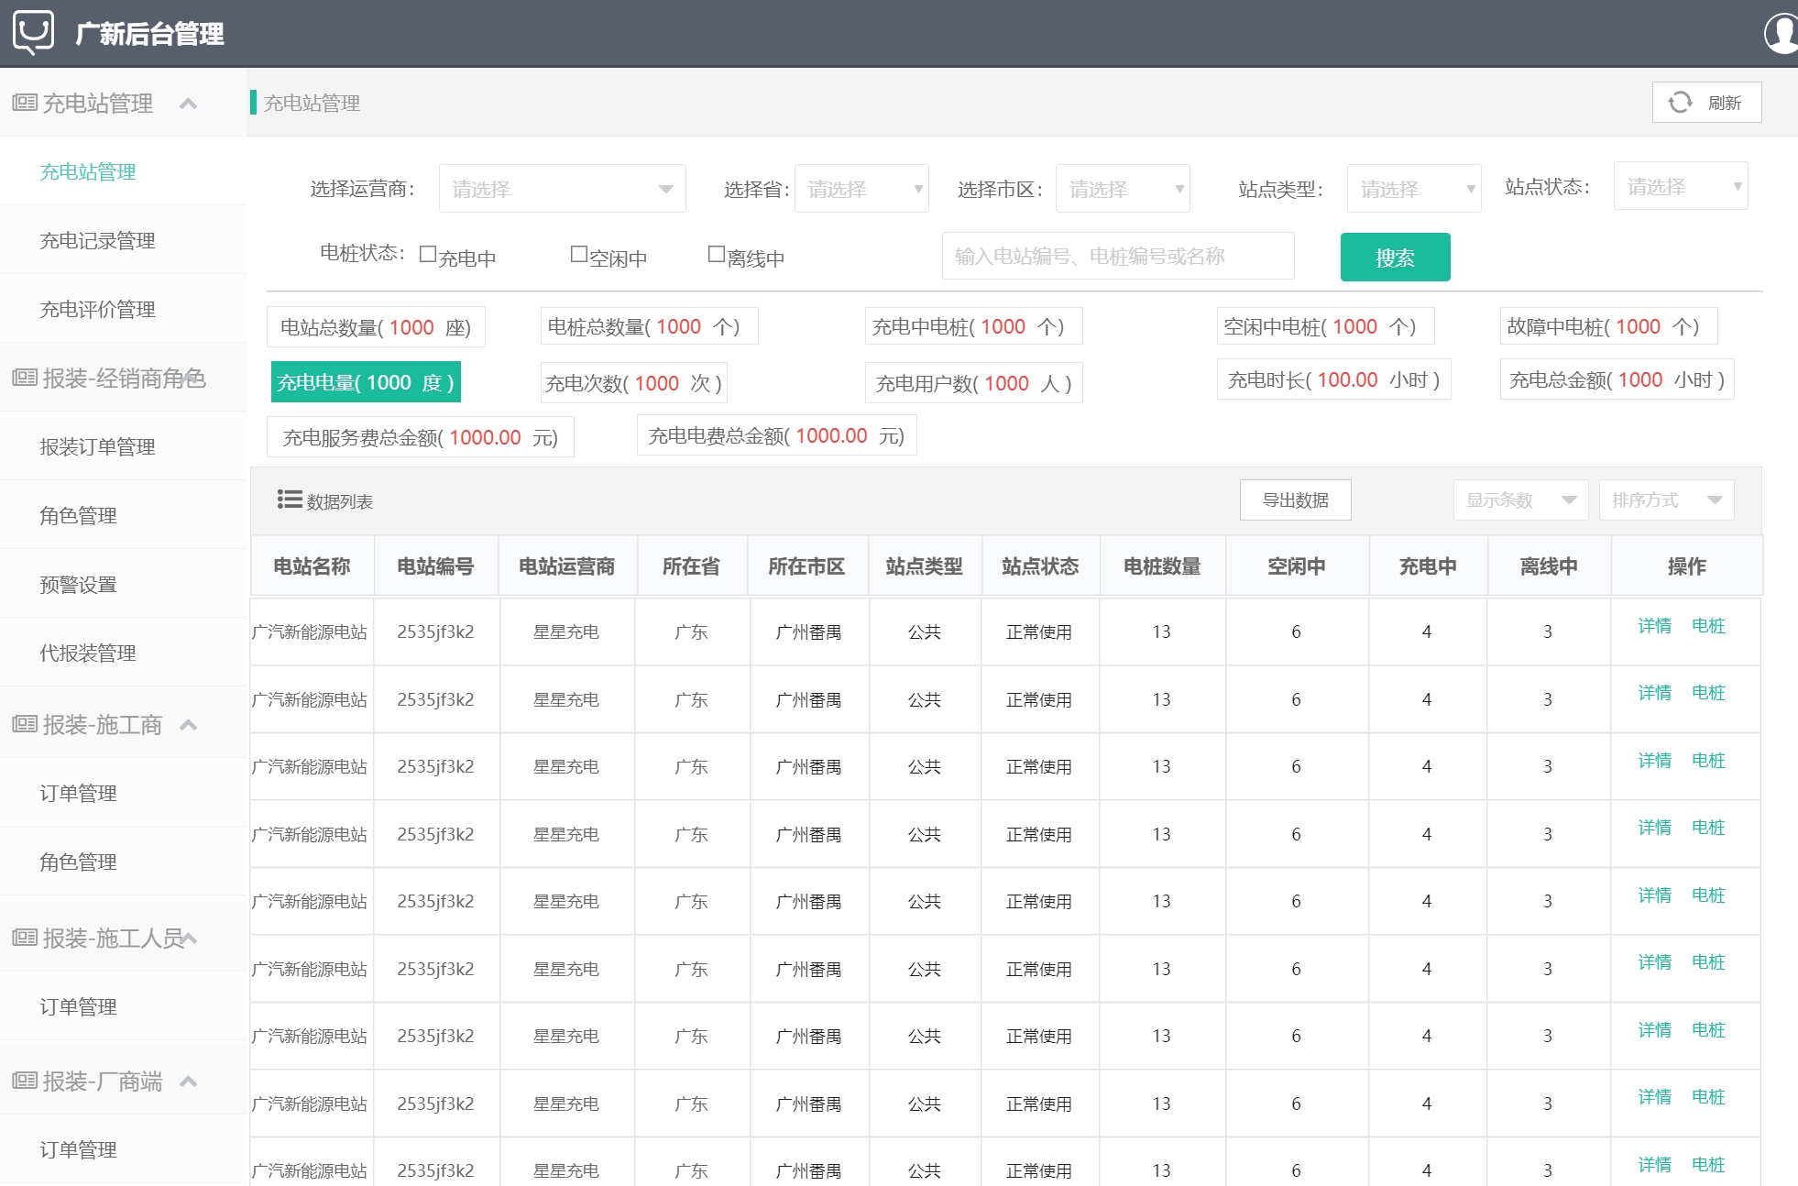Open the 站点状态 dropdown
Image resolution: width=1798 pixels, height=1186 pixels.
coord(1681,186)
